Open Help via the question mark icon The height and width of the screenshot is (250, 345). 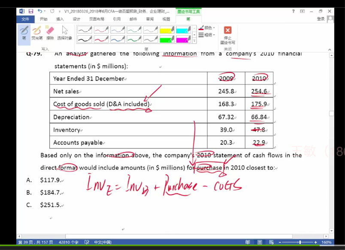click(x=294, y=11)
